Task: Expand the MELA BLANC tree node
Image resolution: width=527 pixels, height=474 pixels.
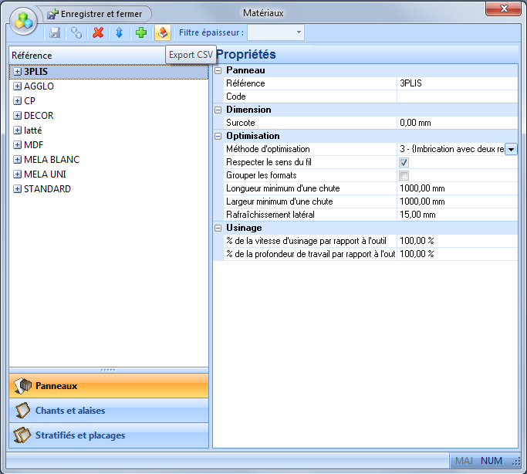Action: click(x=17, y=160)
